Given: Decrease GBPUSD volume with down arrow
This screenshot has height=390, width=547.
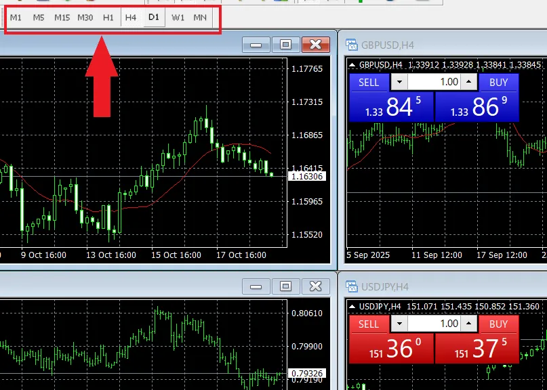Looking at the screenshot, I should click(399, 82).
